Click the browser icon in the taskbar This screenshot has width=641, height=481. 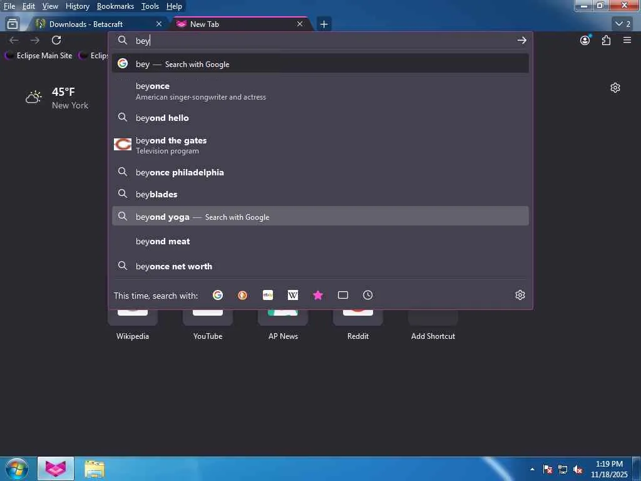[x=56, y=468]
